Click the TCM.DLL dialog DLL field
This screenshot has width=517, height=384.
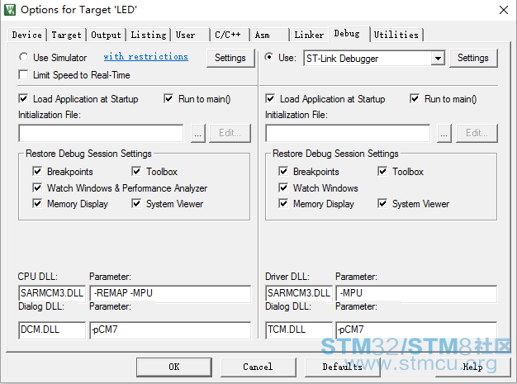point(299,330)
